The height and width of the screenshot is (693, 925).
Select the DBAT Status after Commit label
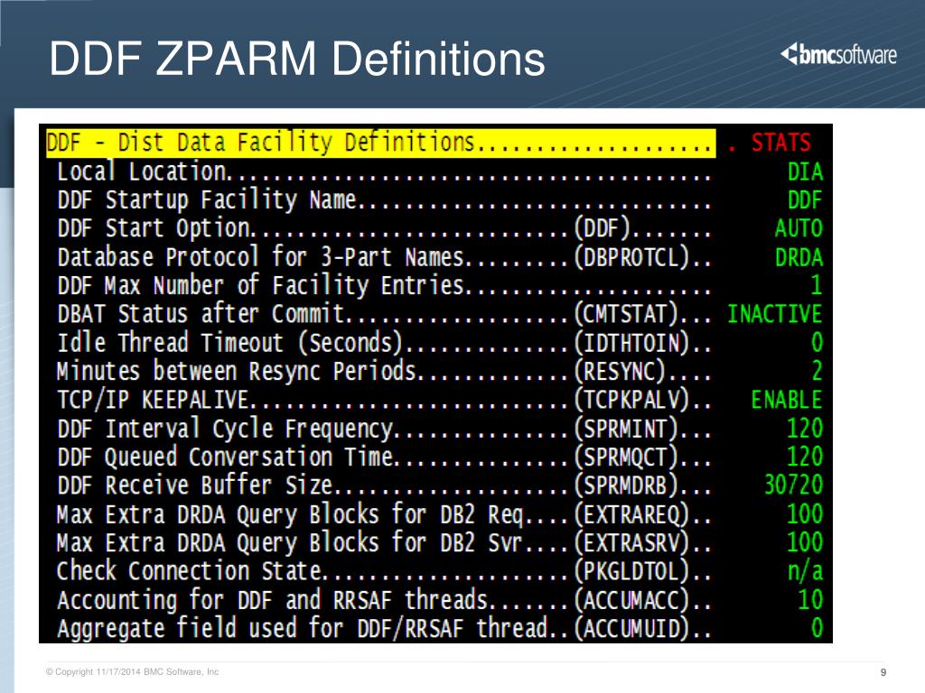(x=201, y=313)
